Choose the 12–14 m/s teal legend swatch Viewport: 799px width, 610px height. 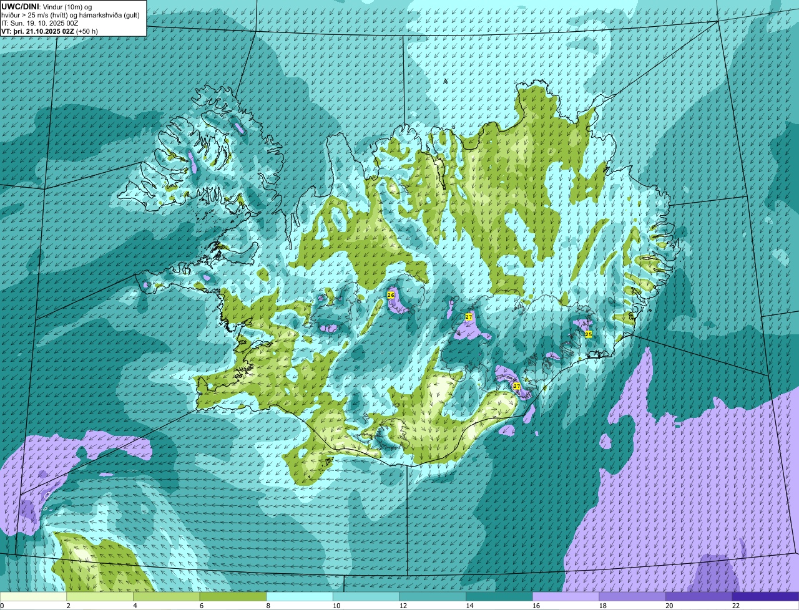(x=433, y=597)
